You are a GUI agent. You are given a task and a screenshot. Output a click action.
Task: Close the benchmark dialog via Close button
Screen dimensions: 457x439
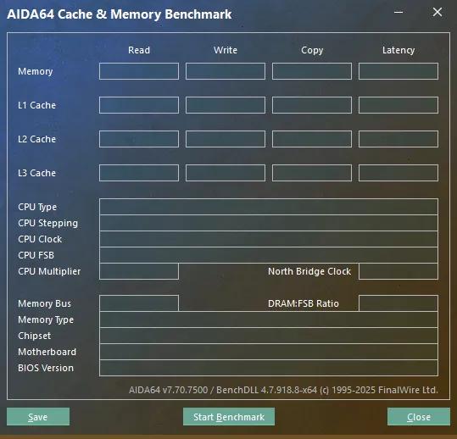(419, 417)
